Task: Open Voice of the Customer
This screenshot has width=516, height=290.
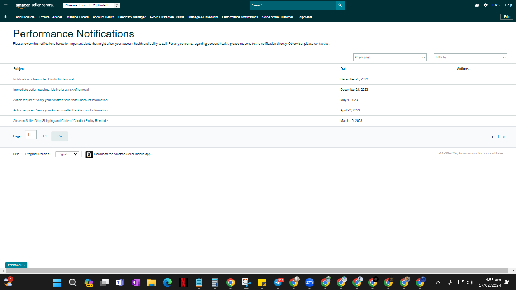Action: coord(278,17)
